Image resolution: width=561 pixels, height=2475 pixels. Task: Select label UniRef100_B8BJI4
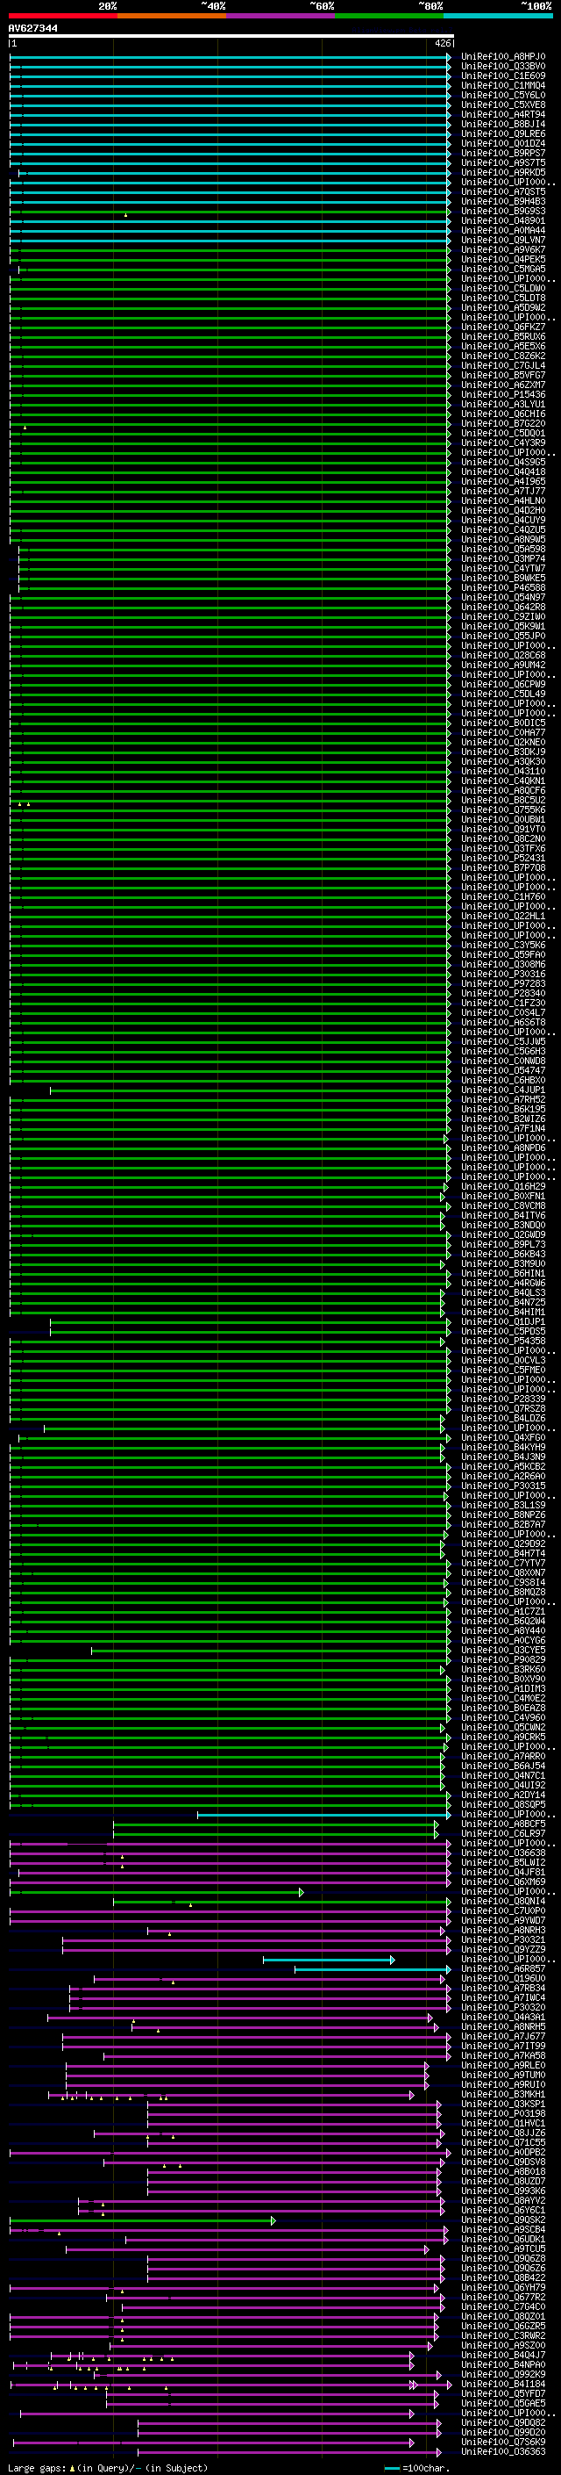point(503,124)
